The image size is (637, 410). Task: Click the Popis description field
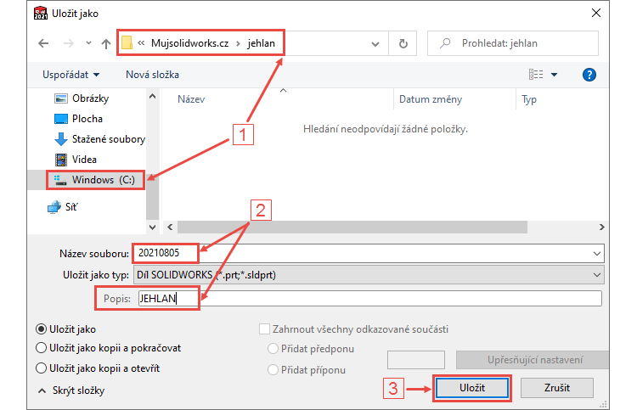(369, 299)
